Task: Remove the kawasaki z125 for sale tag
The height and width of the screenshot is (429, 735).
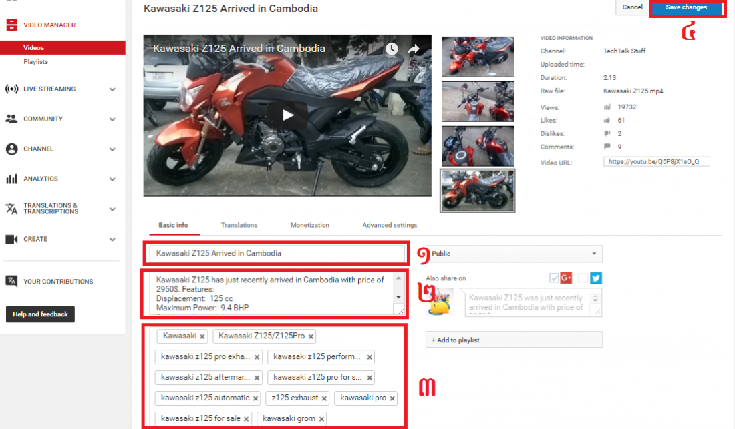Action: click(246, 419)
